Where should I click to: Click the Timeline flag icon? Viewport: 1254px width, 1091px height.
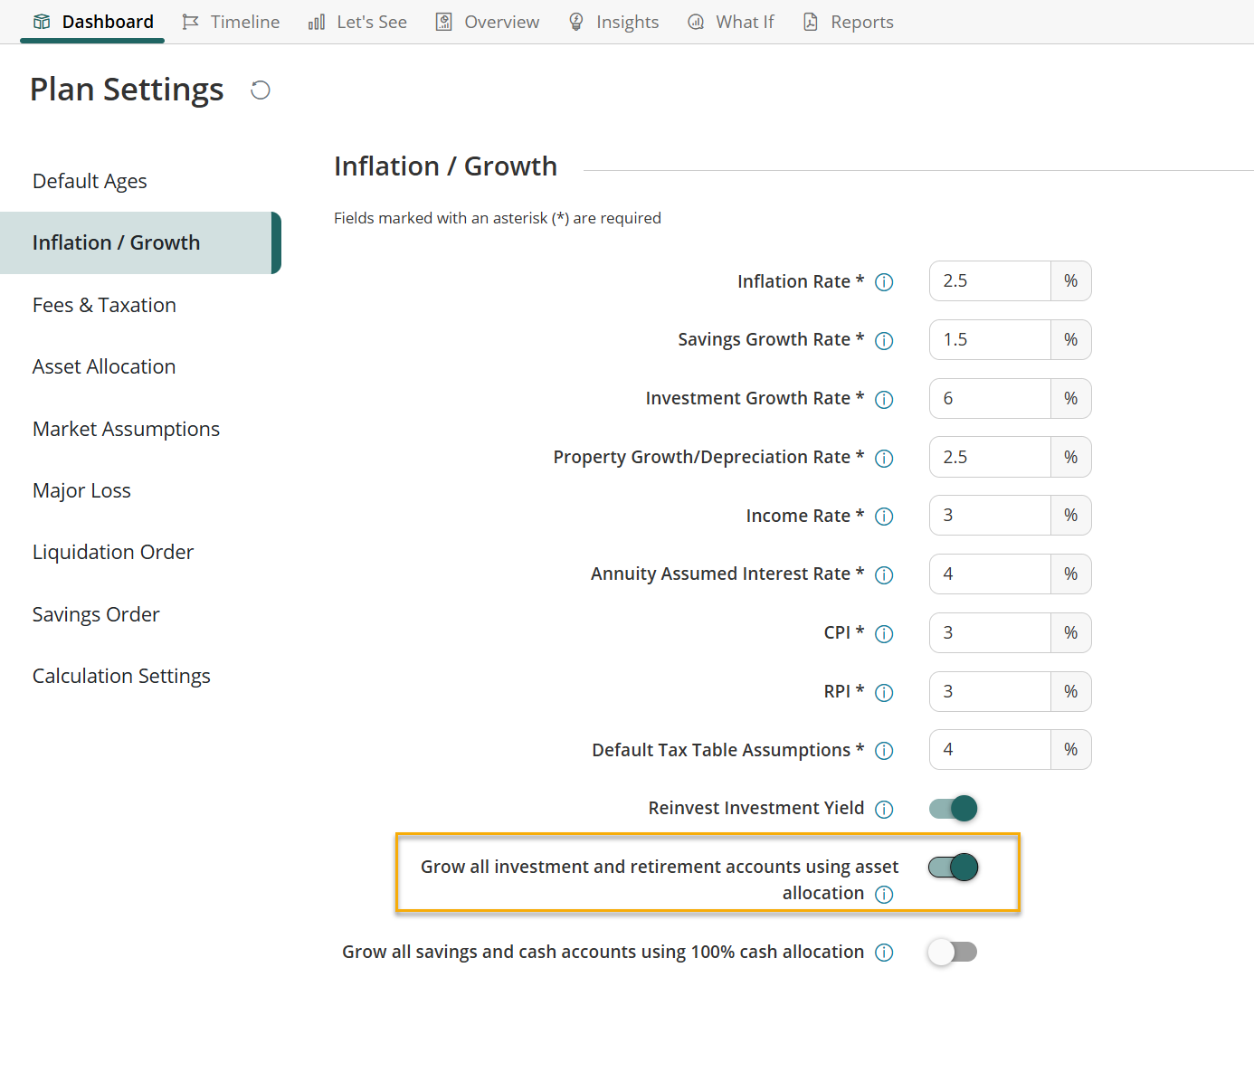click(x=190, y=22)
